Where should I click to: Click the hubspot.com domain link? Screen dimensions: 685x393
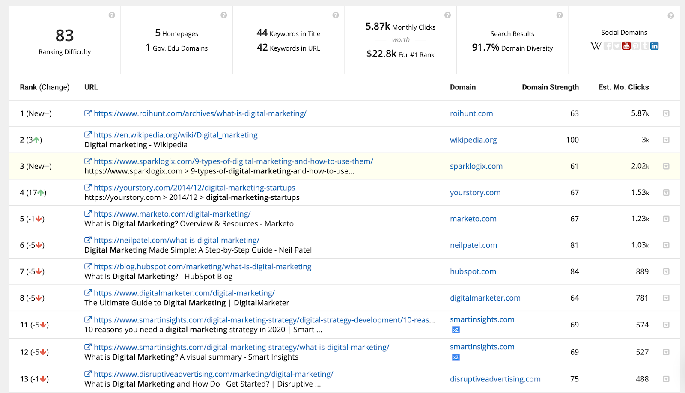pos(473,271)
